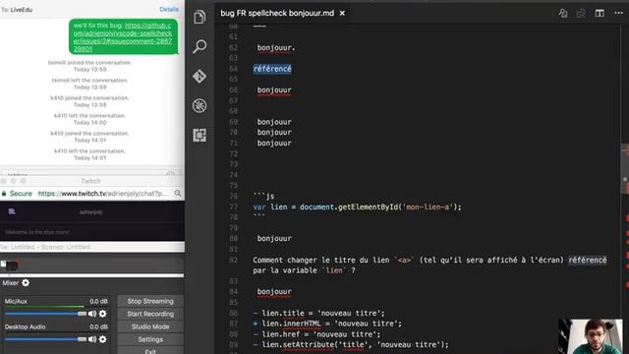Click 'lien.title' on line 86

click(283, 313)
